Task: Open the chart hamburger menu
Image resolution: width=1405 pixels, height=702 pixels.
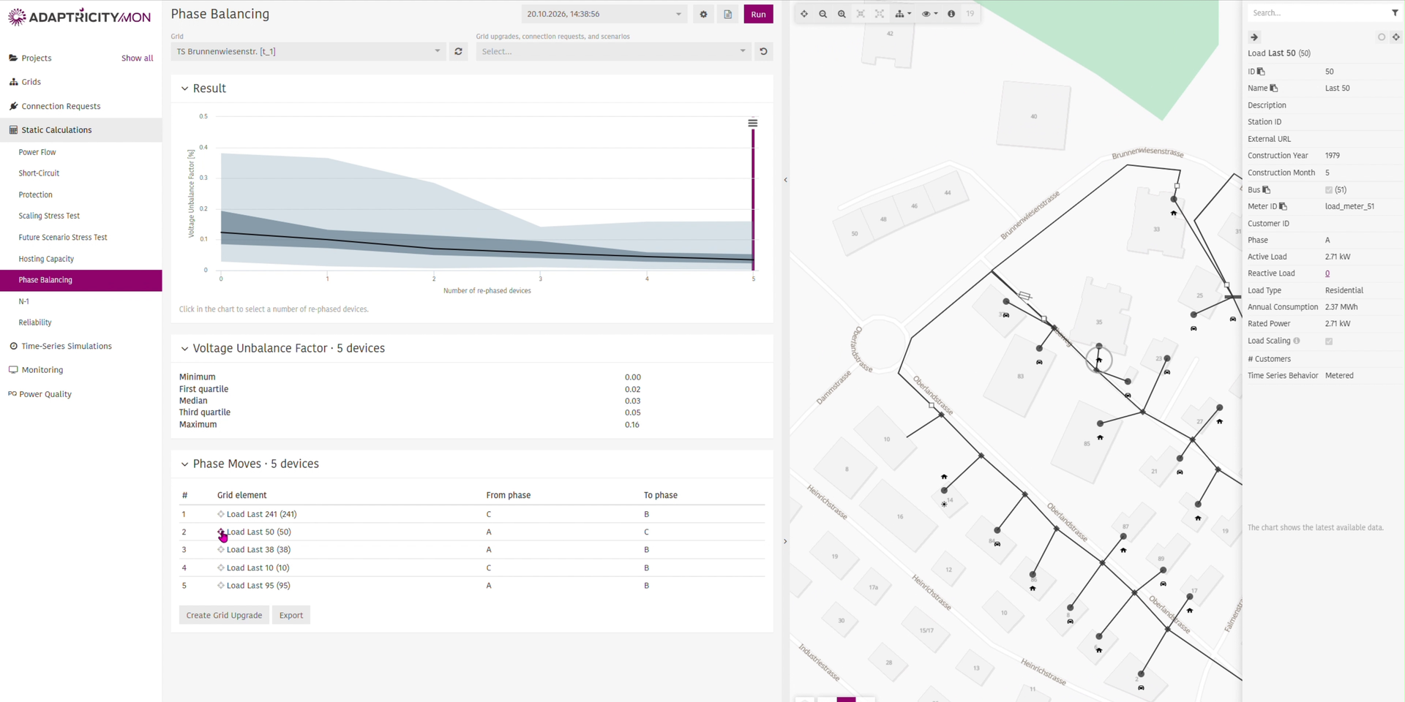Action: pos(752,123)
